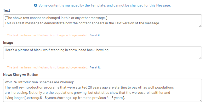The width and height of the screenshot is (205, 105).
Task: Grab the Image box resize handle
Action: (x=200, y=57)
